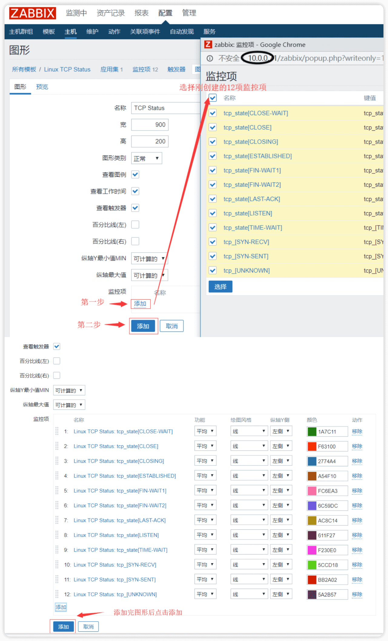Viewport: 388px width, 641px height.
Task: Go to 自动发现 submenu item
Action: click(182, 32)
